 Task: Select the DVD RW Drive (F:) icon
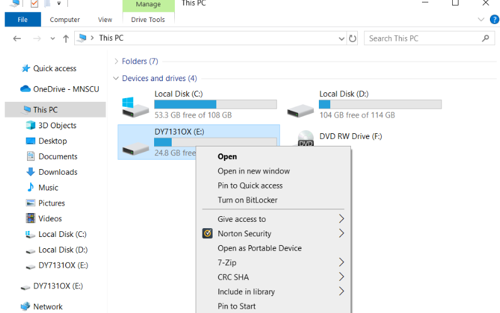306,138
